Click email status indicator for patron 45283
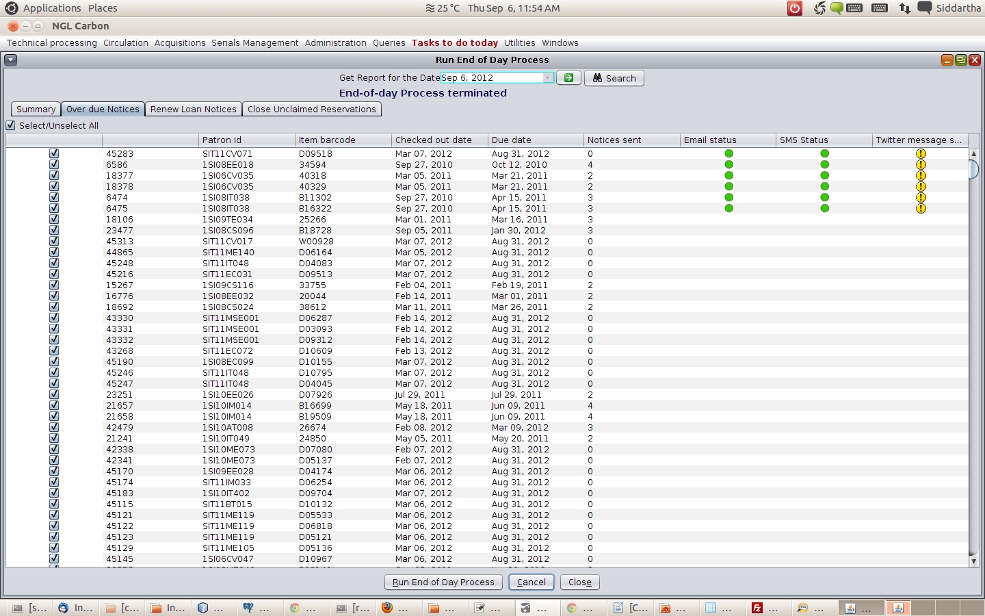 [x=728, y=154]
